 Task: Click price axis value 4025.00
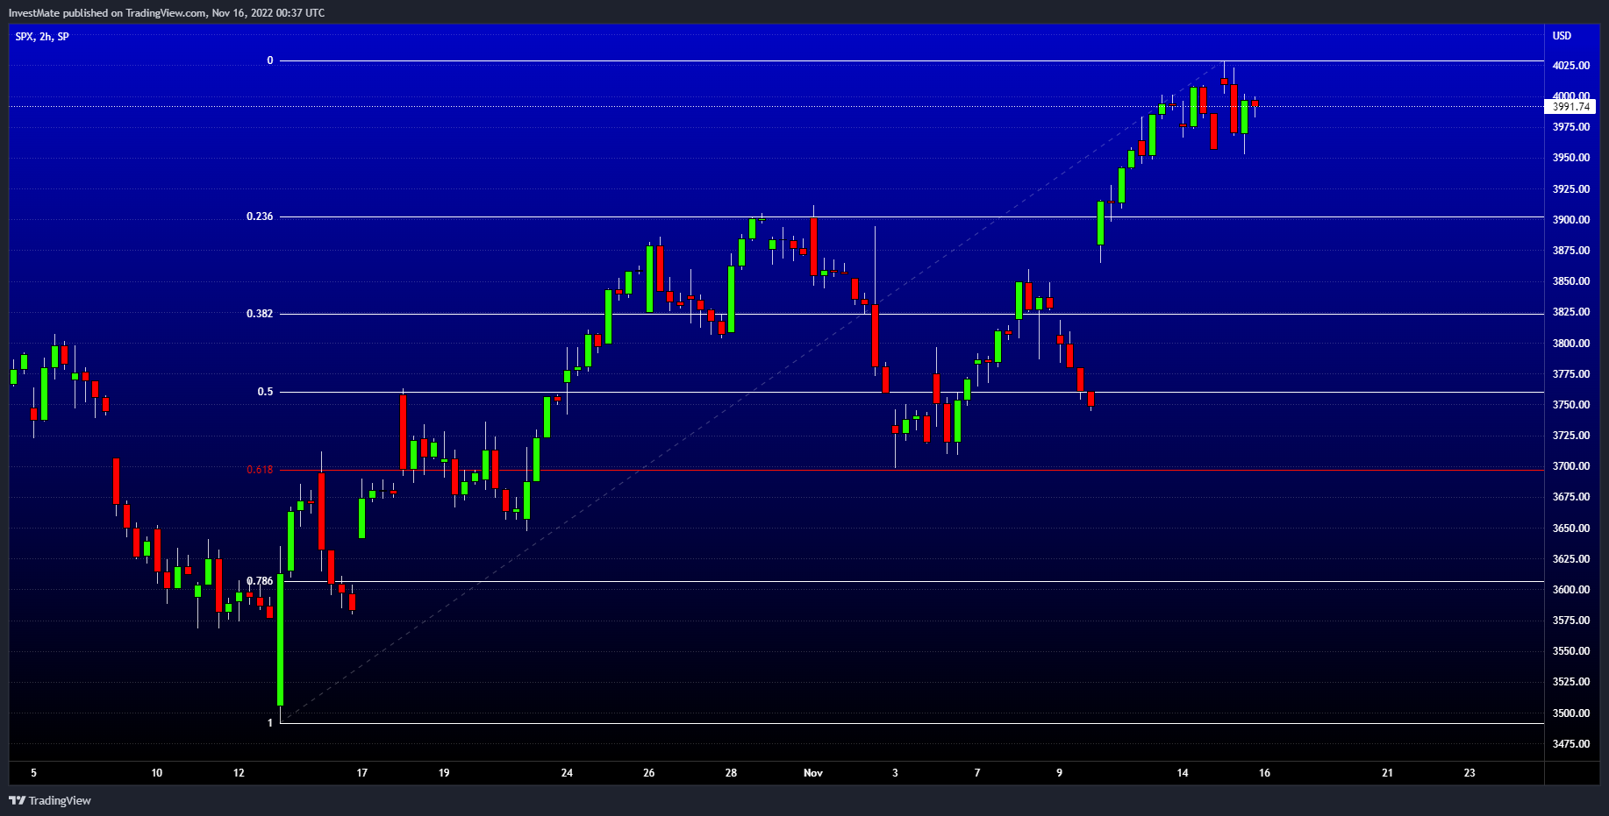point(1570,66)
